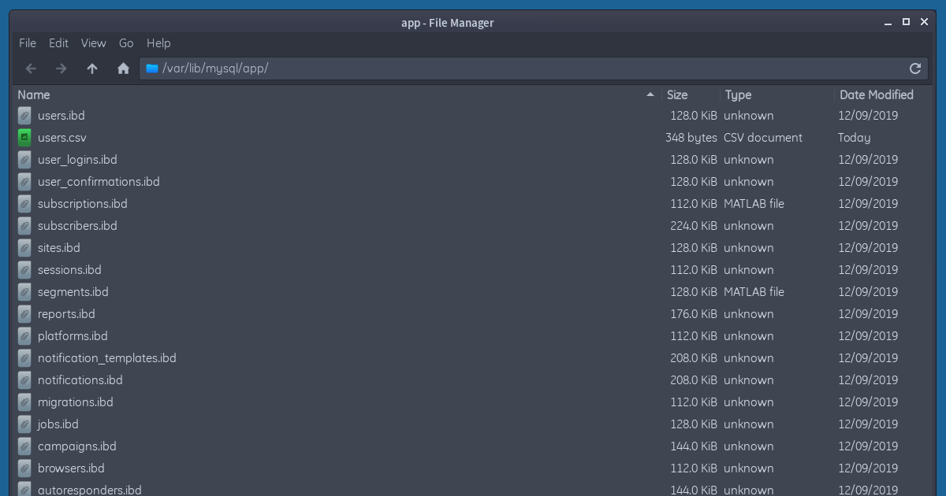This screenshot has height=496, width=946.
Task: Toggle sort direction on the Name column
Action: (x=34, y=94)
